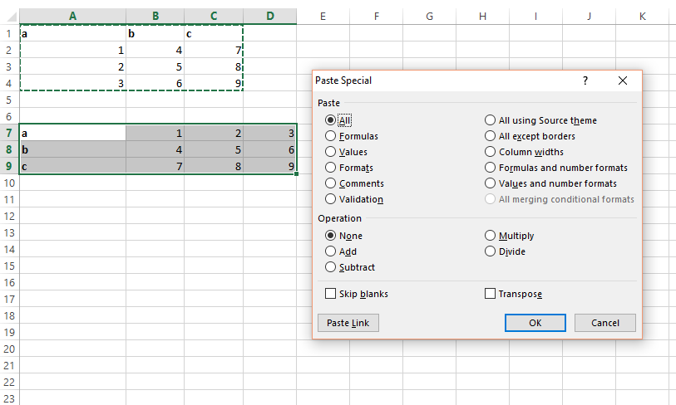Click cell C8 containing 5
The width and height of the screenshot is (676, 405).
click(x=214, y=149)
